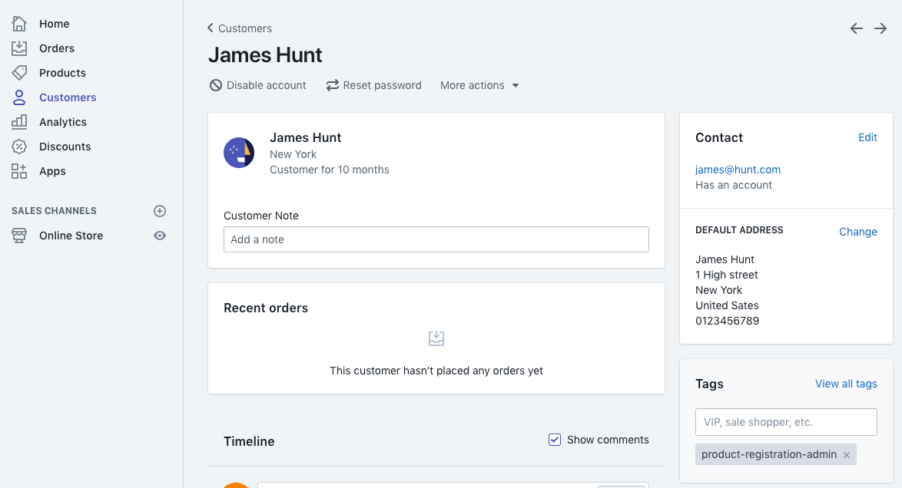This screenshot has width=902, height=488.
Task: Add a sales channel plus icon
Action: 160,211
